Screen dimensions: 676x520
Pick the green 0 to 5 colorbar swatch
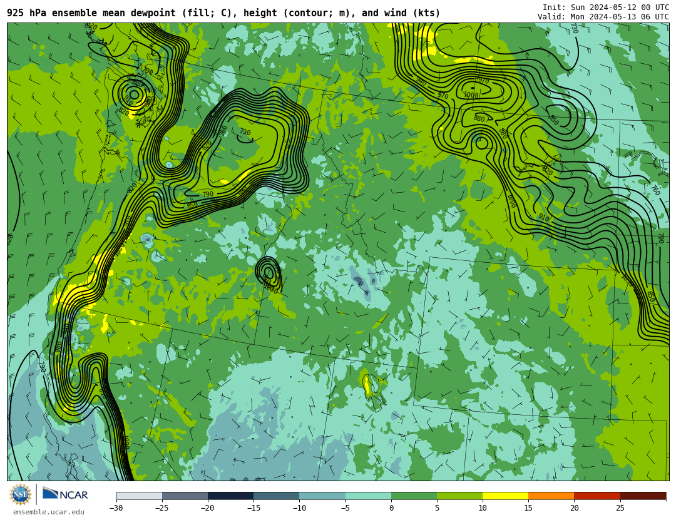[414, 496]
